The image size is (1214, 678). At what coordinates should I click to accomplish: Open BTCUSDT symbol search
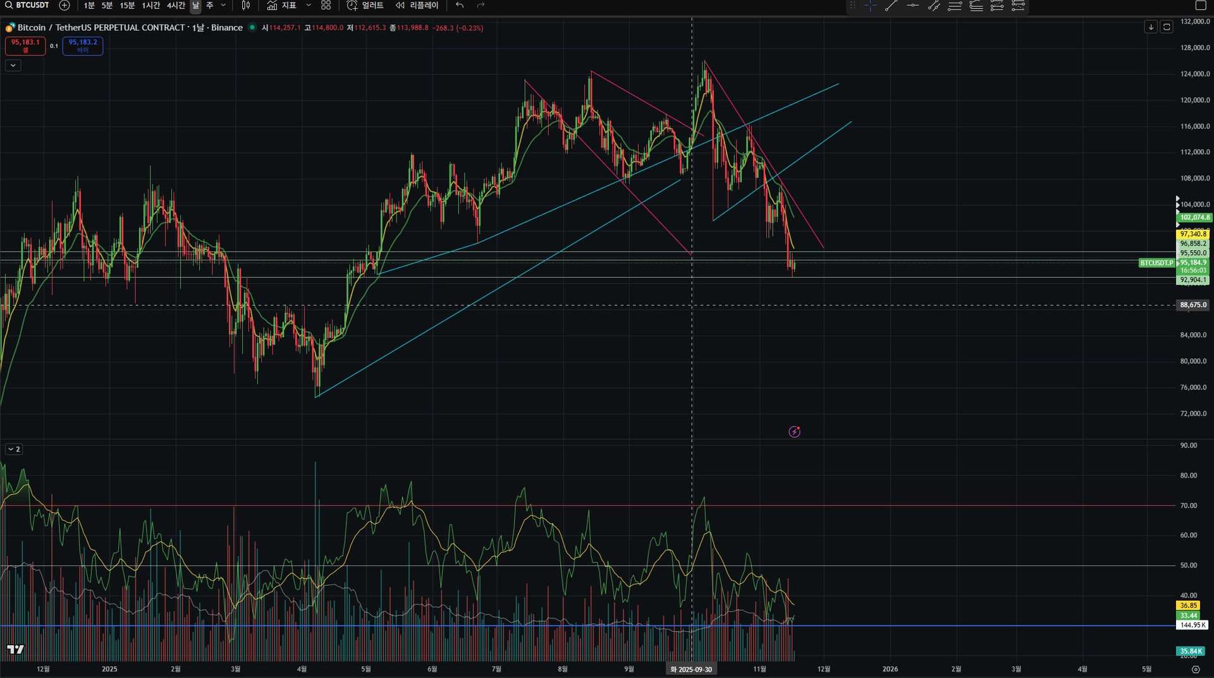click(x=27, y=5)
